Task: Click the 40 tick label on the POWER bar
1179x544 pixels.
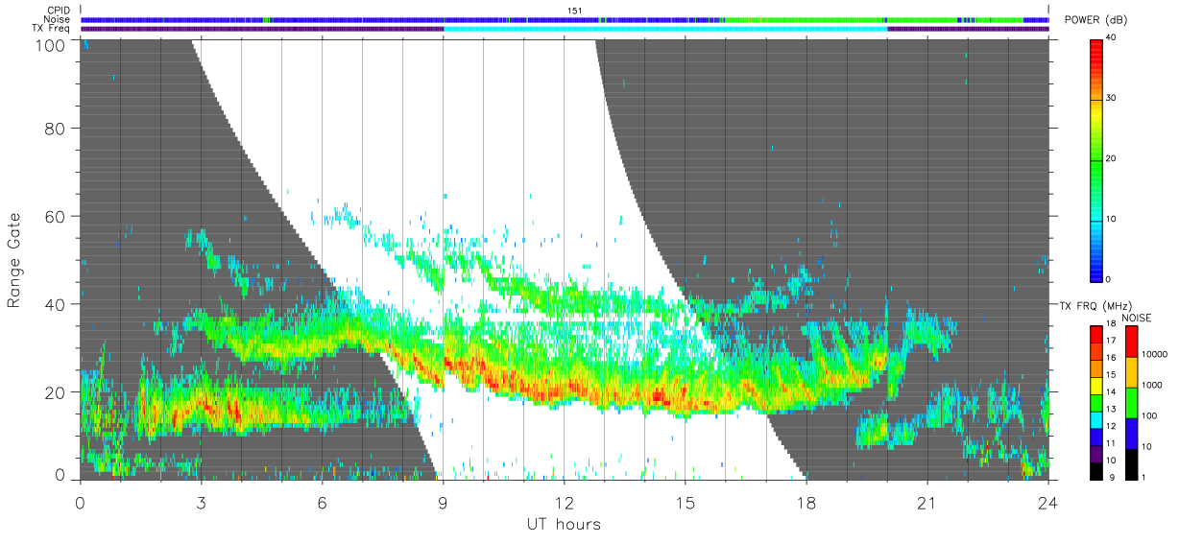Action: tap(1112, 38)
